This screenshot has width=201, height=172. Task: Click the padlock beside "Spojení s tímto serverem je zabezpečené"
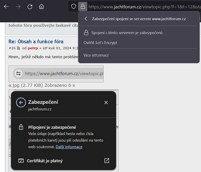pyautogui.click(x=86, y=33)
